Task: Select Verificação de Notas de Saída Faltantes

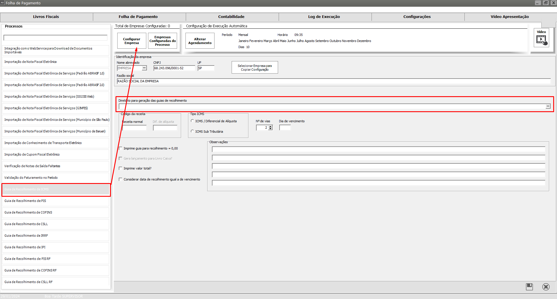Action: pos(55,166)
